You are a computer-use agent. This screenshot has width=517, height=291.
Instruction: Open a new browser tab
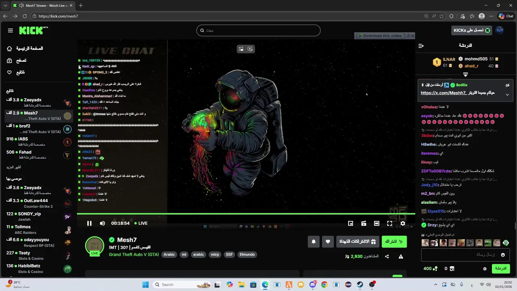coord(81,5)
